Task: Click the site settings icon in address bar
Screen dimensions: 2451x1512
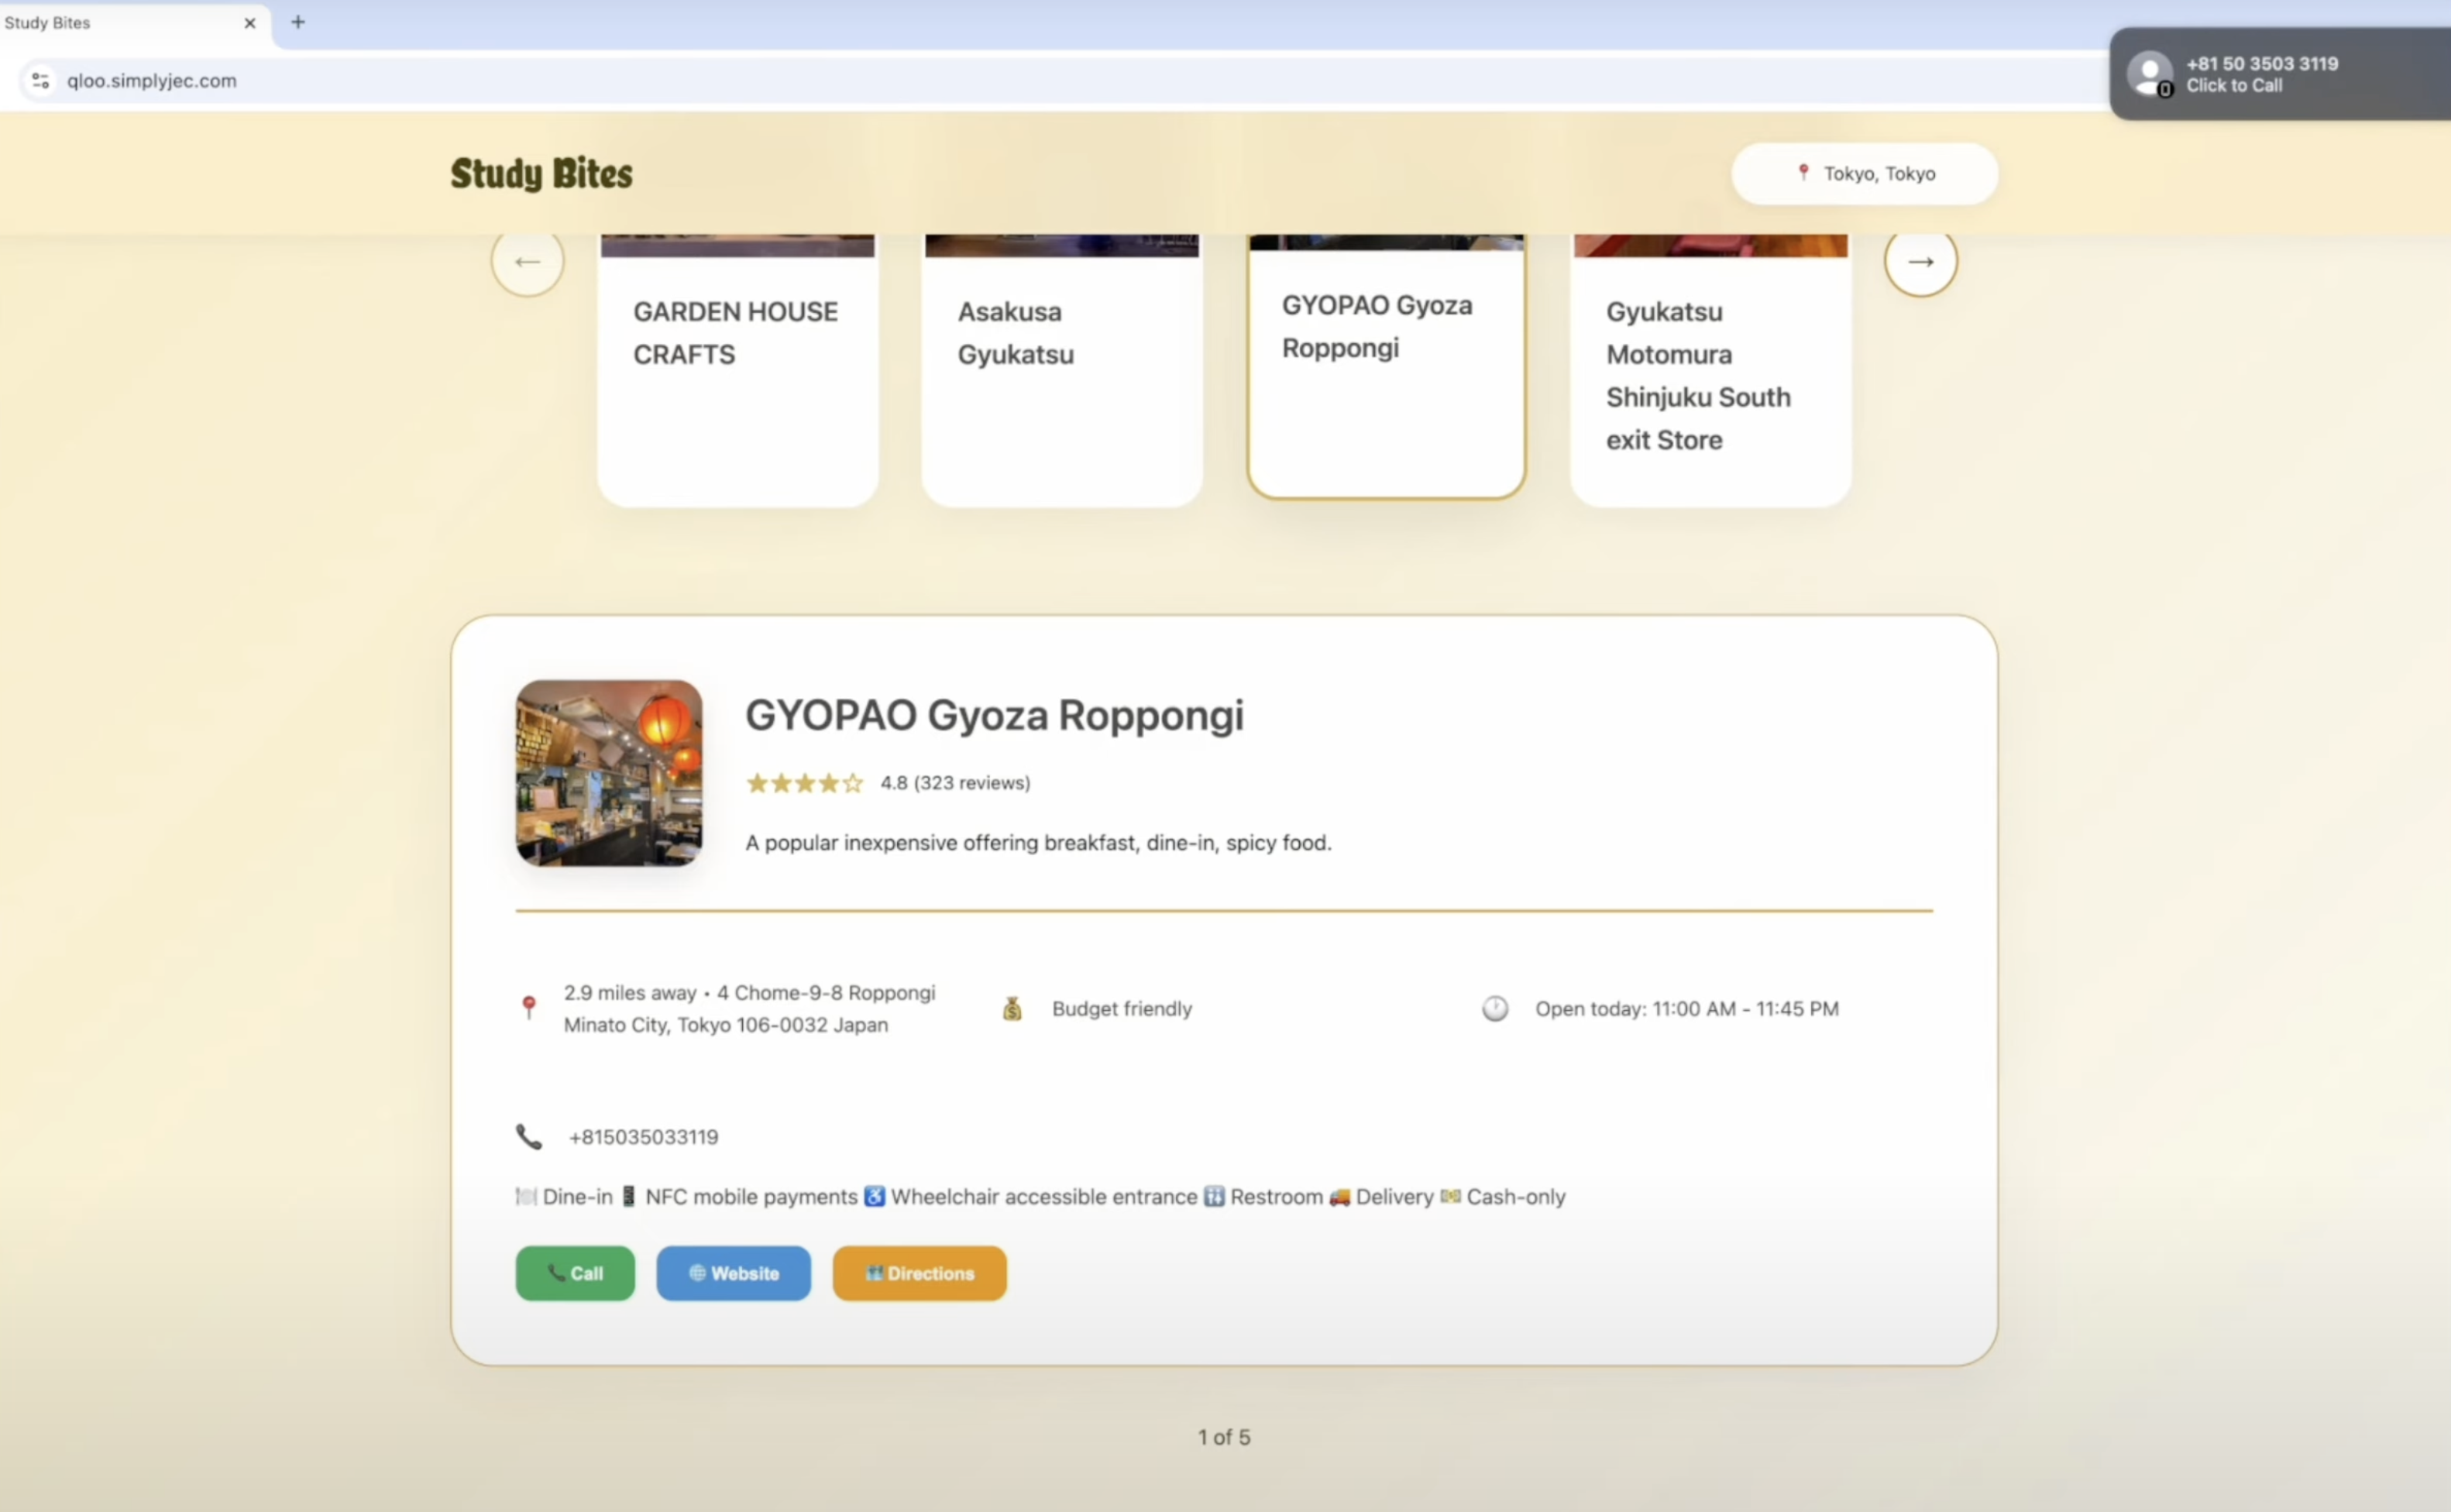Action: click(40, 81)
